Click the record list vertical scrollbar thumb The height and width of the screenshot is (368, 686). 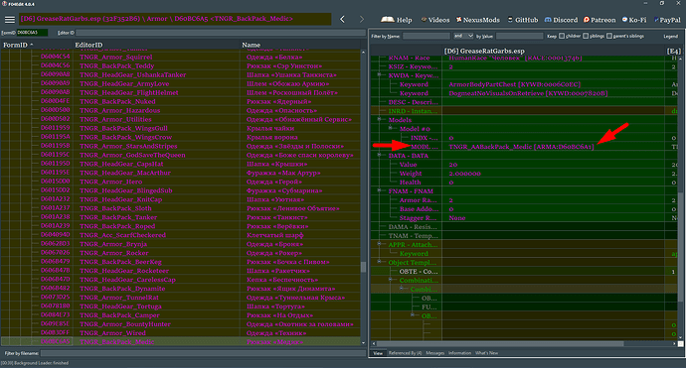363,267
